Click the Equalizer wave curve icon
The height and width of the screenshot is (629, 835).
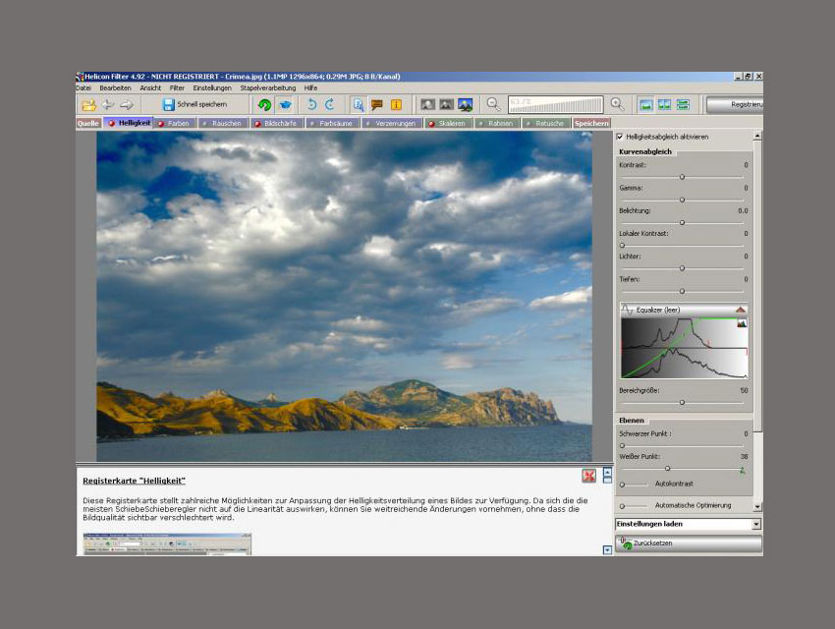point(628,310)
